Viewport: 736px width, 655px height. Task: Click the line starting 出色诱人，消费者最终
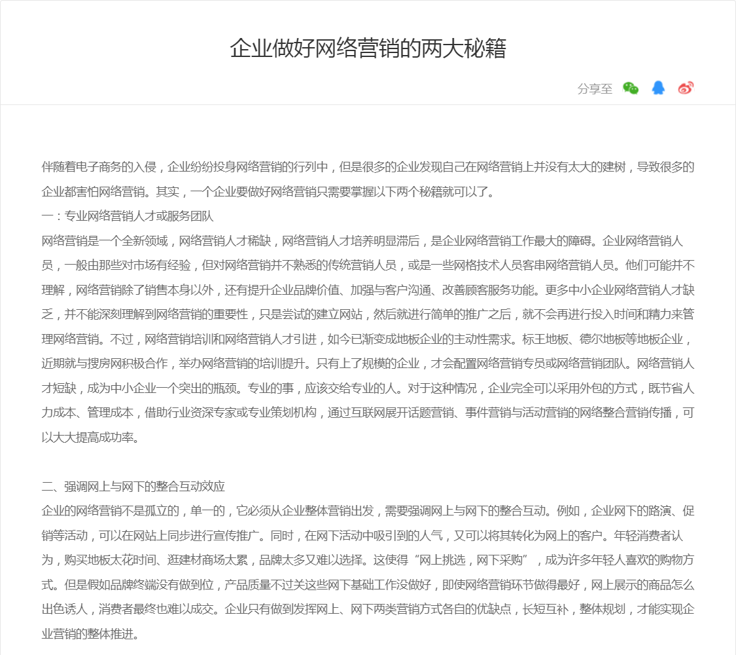pyautogui.click(x=368, y=609)
